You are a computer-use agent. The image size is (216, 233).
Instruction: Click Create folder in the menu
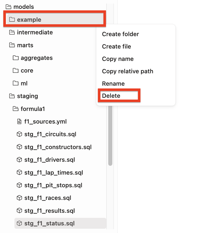(x=120, y=34)
